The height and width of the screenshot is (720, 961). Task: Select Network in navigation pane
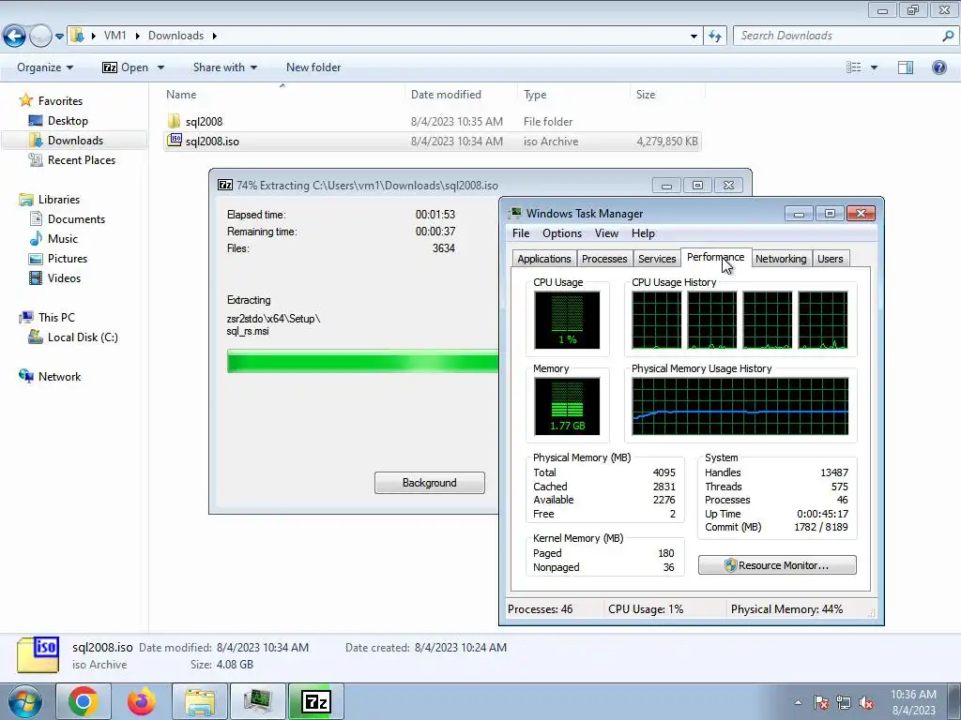click(x=59, y=377)
